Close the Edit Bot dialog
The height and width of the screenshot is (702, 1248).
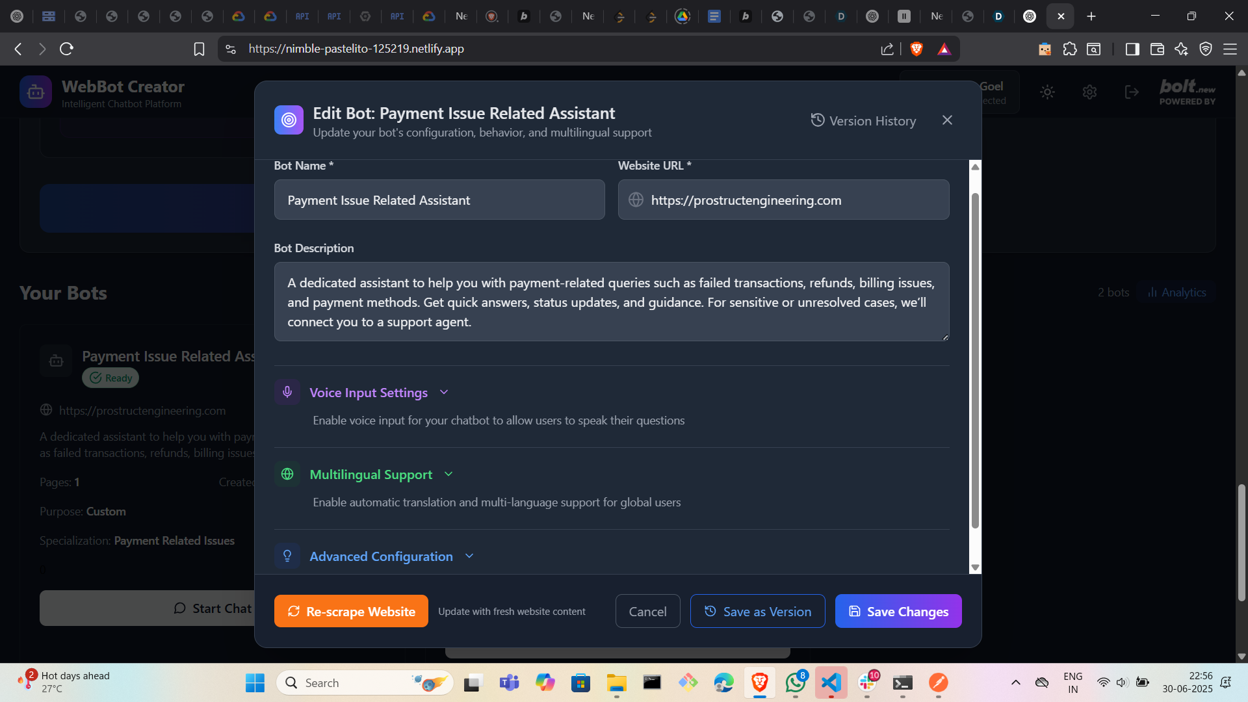click(x=947, y=120)
